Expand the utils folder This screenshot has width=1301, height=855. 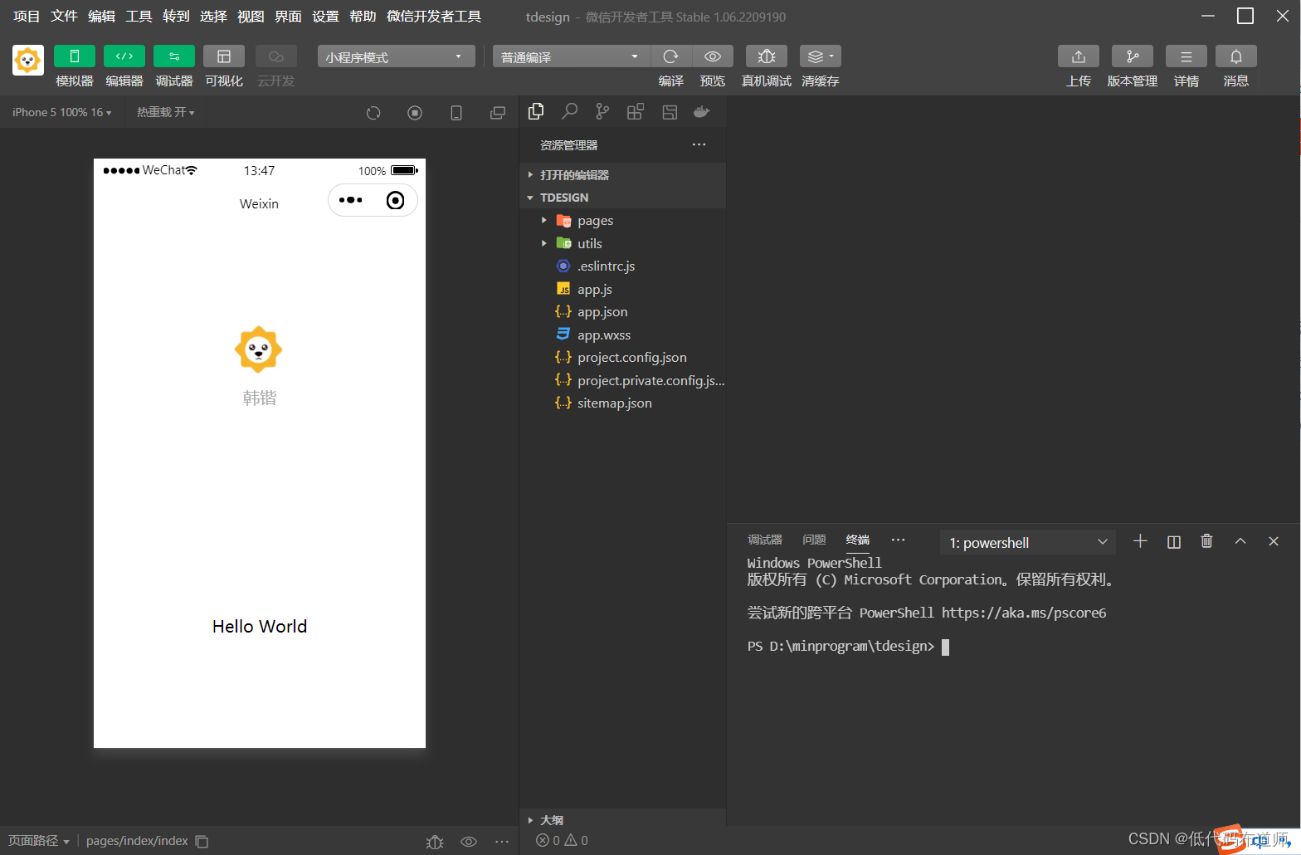click(x=622, y=243)
